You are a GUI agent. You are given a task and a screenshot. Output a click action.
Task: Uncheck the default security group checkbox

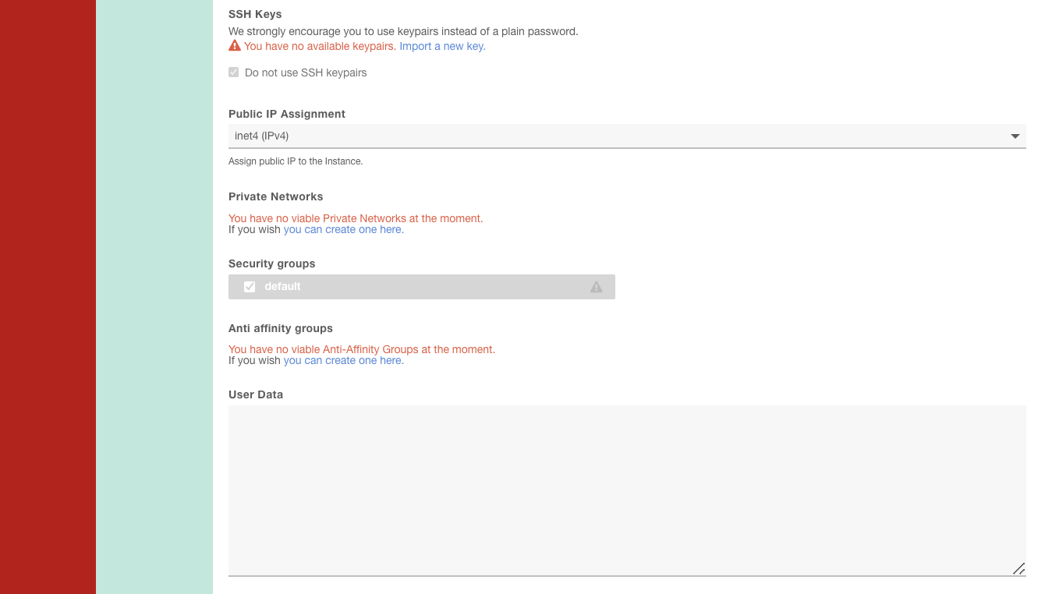coord(250,287)
